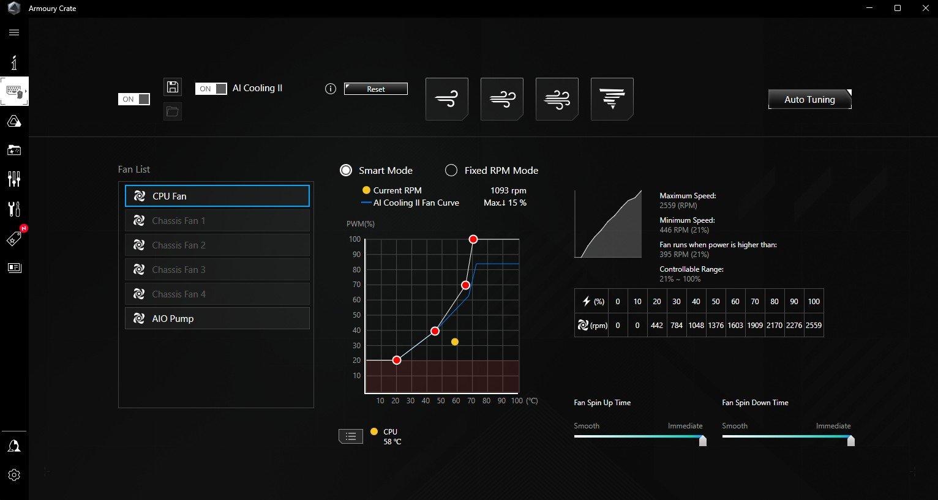
Task: Open the Settings gear in sidebar
Action: [14, 475]
